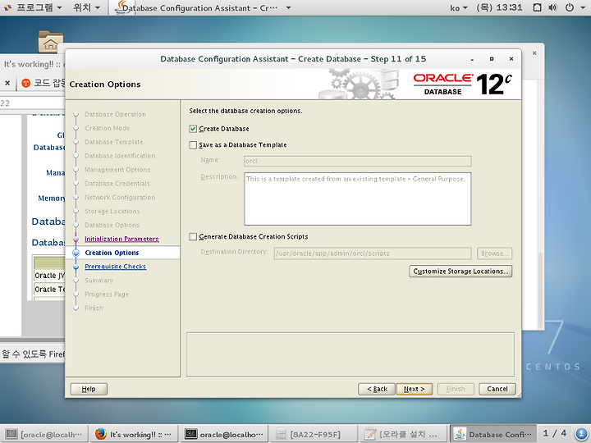
Task: Click the home folder desktop icon
Action: [51, 42]
